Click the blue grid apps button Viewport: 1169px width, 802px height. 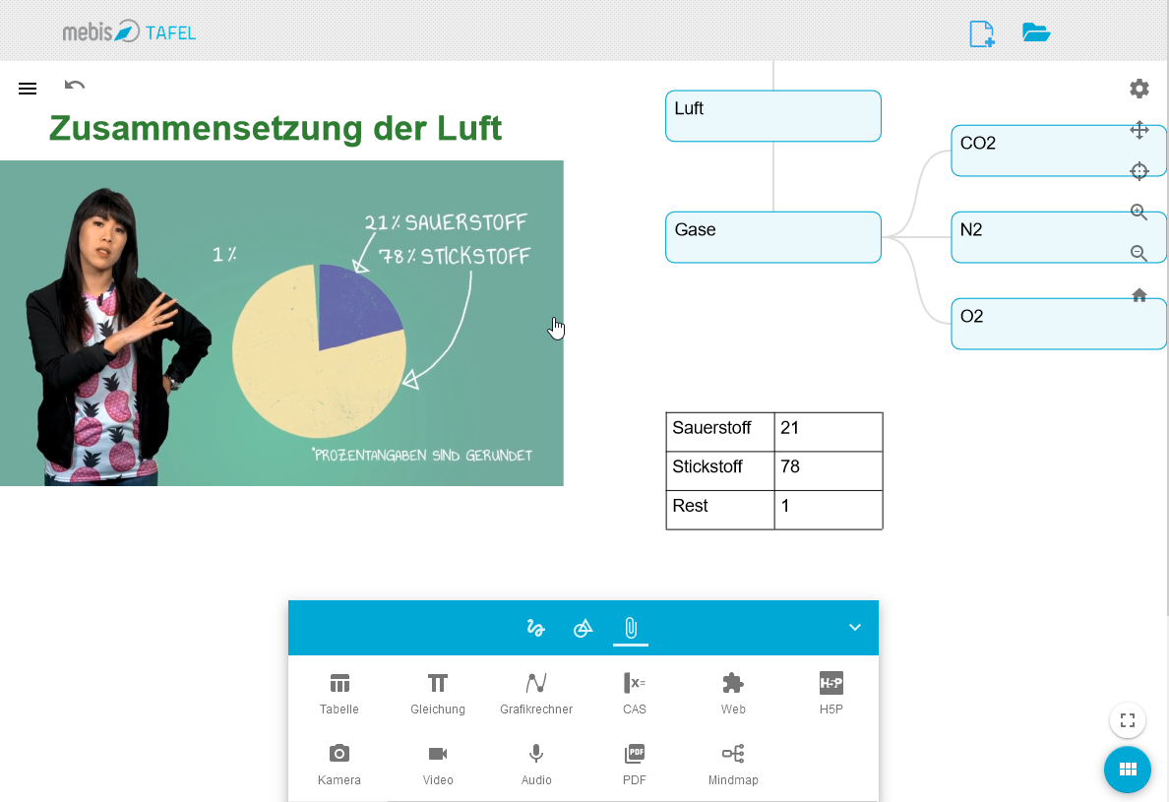point(1128,770)
